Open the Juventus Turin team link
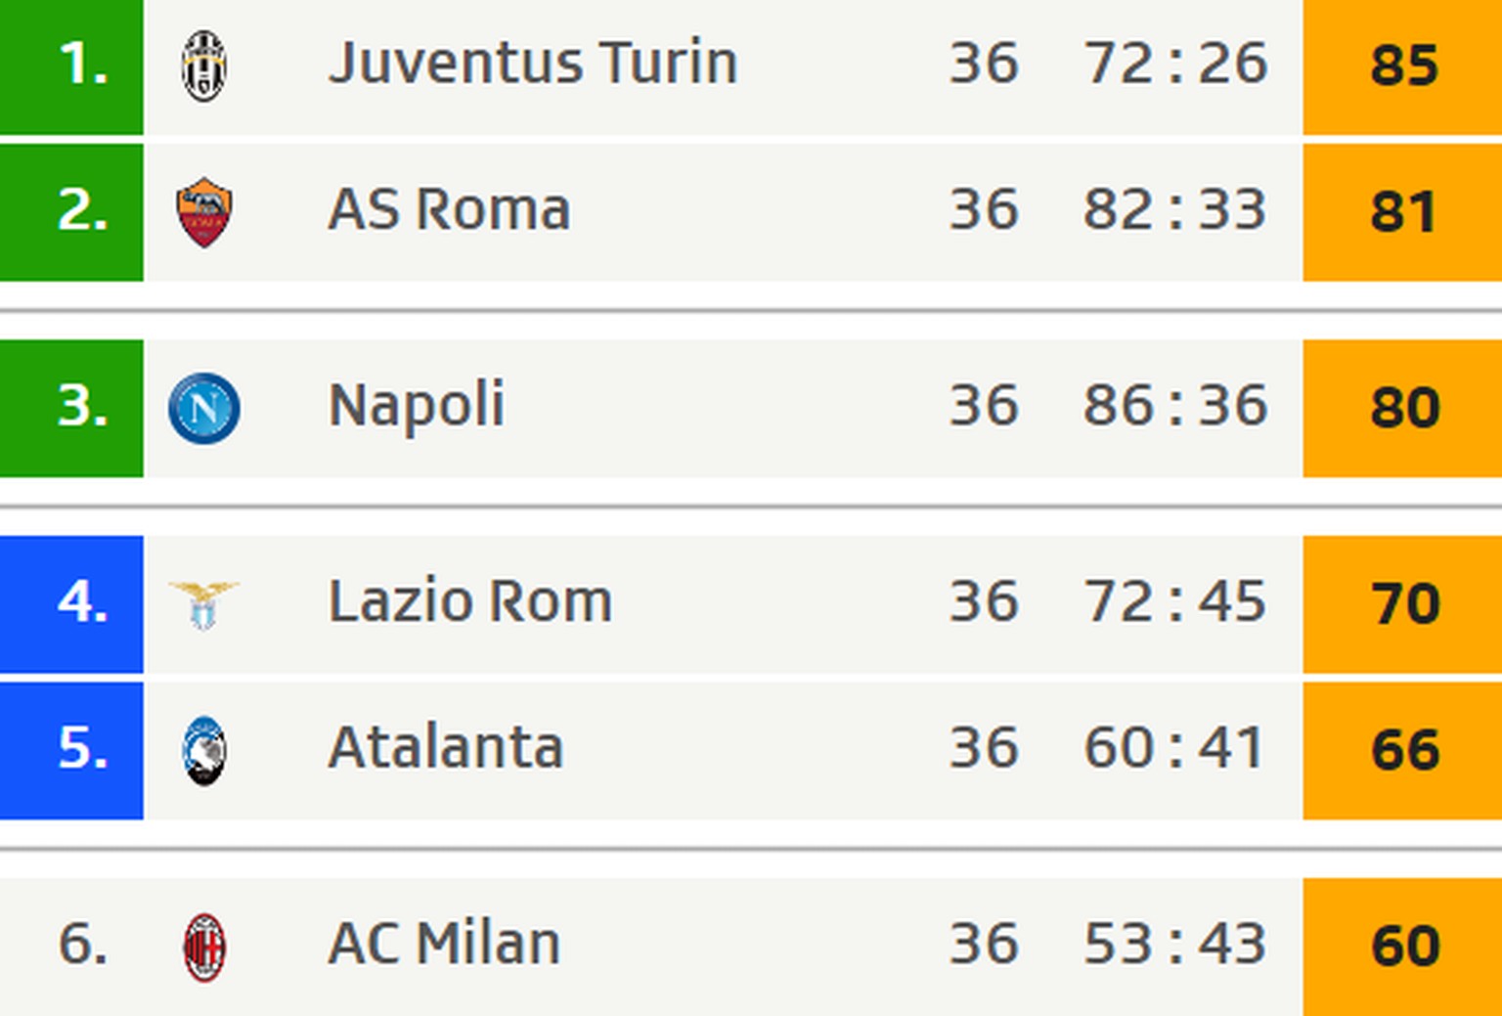This screenshot has width=1502, height=1016. tap(533, 64)
